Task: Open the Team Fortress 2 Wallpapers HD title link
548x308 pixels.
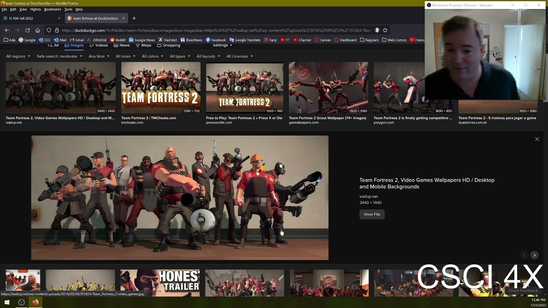Action: pos(427,184)
